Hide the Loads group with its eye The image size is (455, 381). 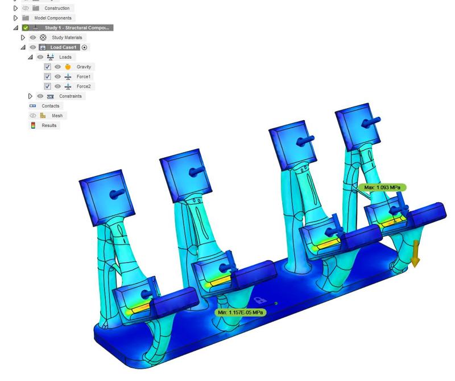pyautogui.click(x=40, y=57)
